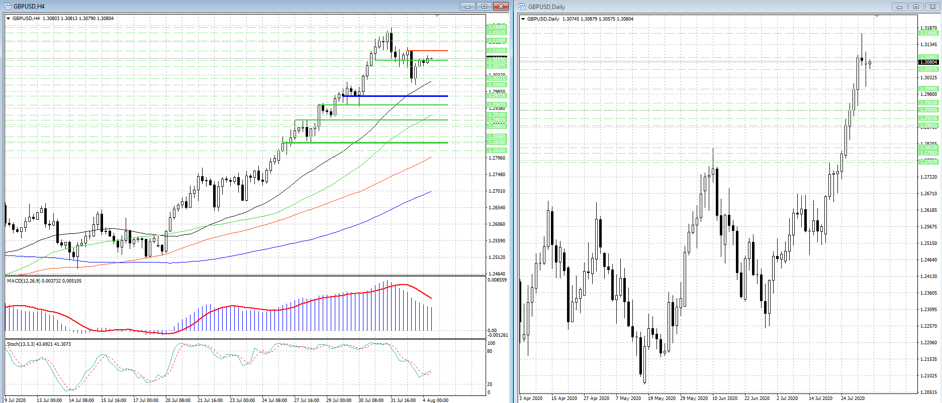942x403 pixels.
Task: Click the 1.31300 price label in H4 chart
Action: (x=497, y=41)
